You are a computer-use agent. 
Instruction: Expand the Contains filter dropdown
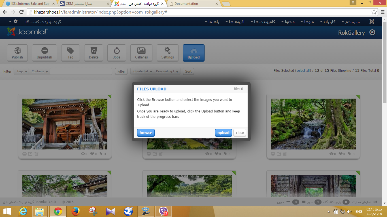39,71
